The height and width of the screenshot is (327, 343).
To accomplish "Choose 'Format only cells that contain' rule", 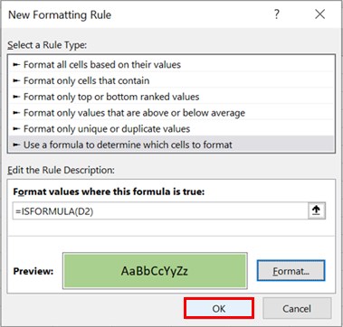I will pyautogui.click(x=171, y=80).
